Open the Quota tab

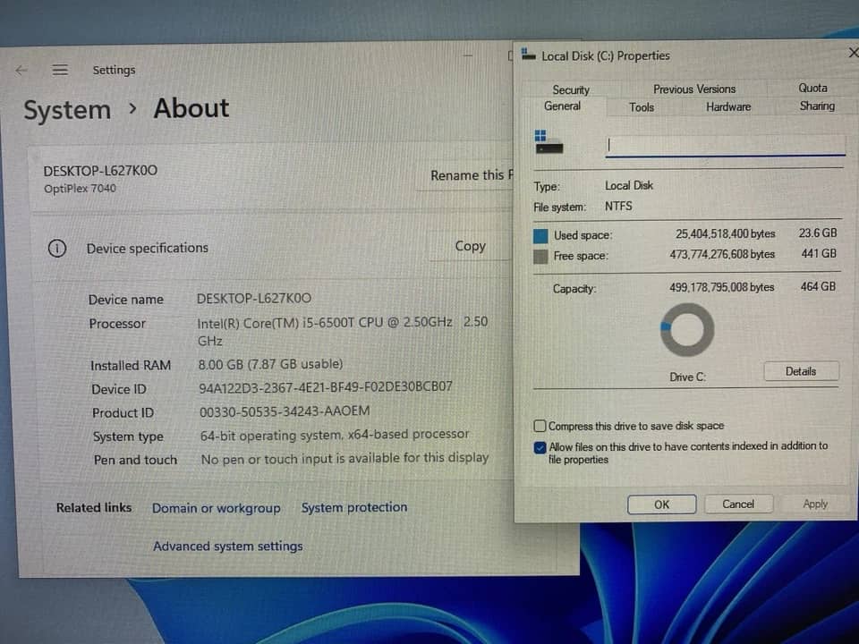coord(812,88)
